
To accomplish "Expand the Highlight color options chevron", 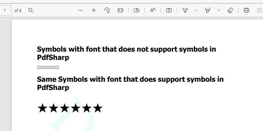I will tap(219, 10).
